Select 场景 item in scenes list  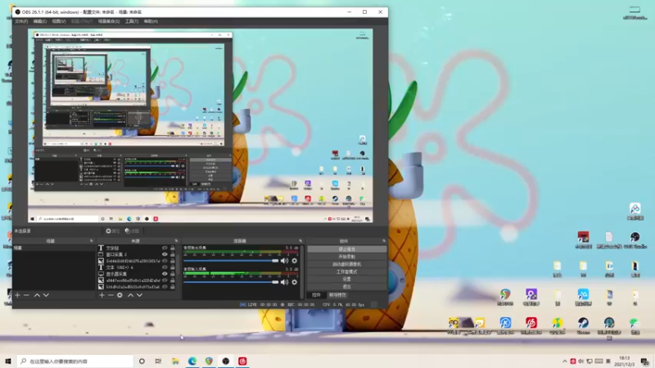[54, 248]
